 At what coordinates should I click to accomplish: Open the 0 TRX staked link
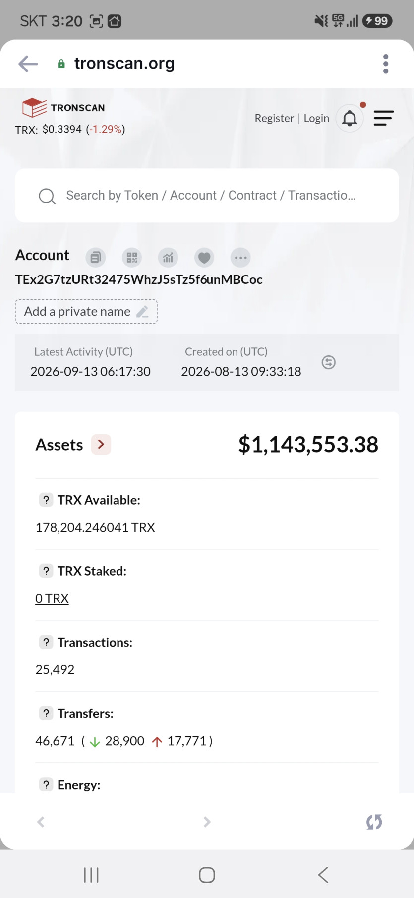52,598
